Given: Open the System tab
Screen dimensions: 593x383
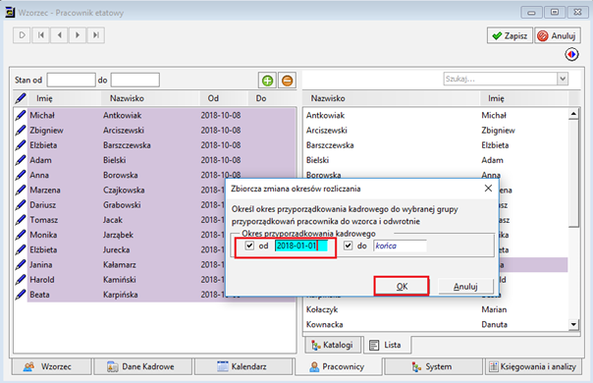Looking at the screenshot, I should pos(433,366).
